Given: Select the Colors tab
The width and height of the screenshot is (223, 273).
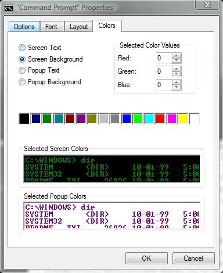Looking at the screenshot, I should click(x=107, y=26).
